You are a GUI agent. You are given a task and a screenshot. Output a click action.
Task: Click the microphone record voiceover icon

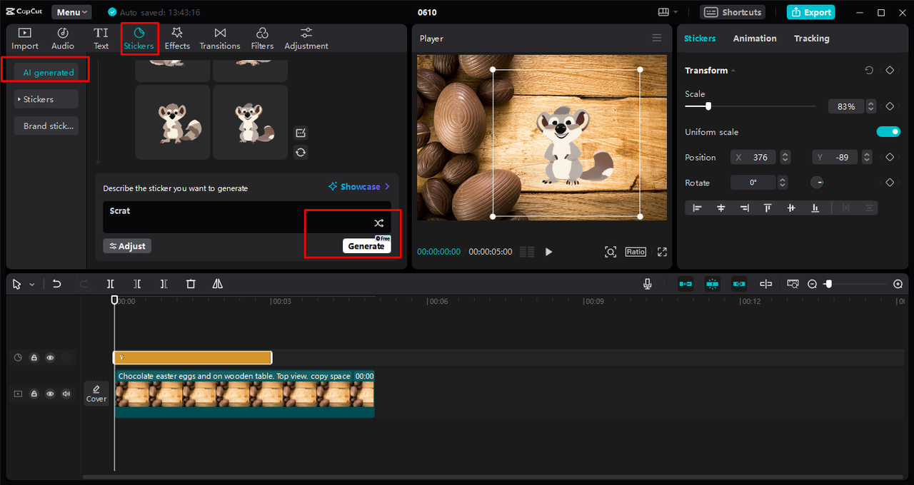(648, 284)
